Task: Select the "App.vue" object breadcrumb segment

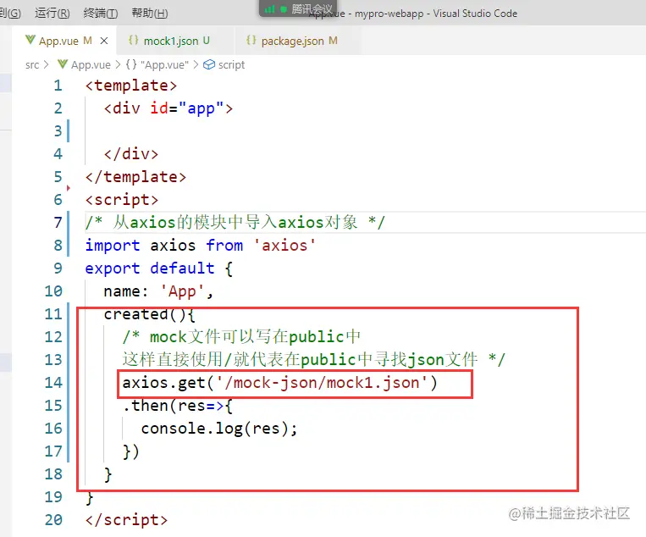Action: pyautogui.click(x=164, y=64)
